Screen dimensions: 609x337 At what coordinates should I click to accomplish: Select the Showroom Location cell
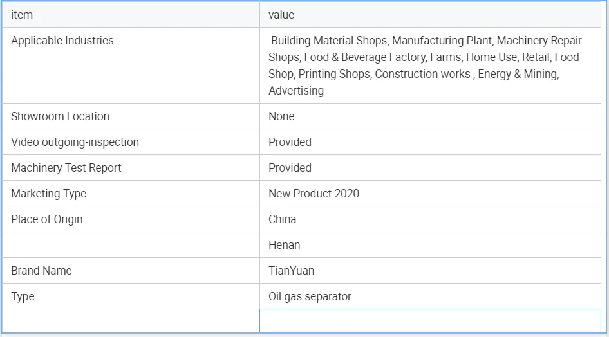coord(61,116)
